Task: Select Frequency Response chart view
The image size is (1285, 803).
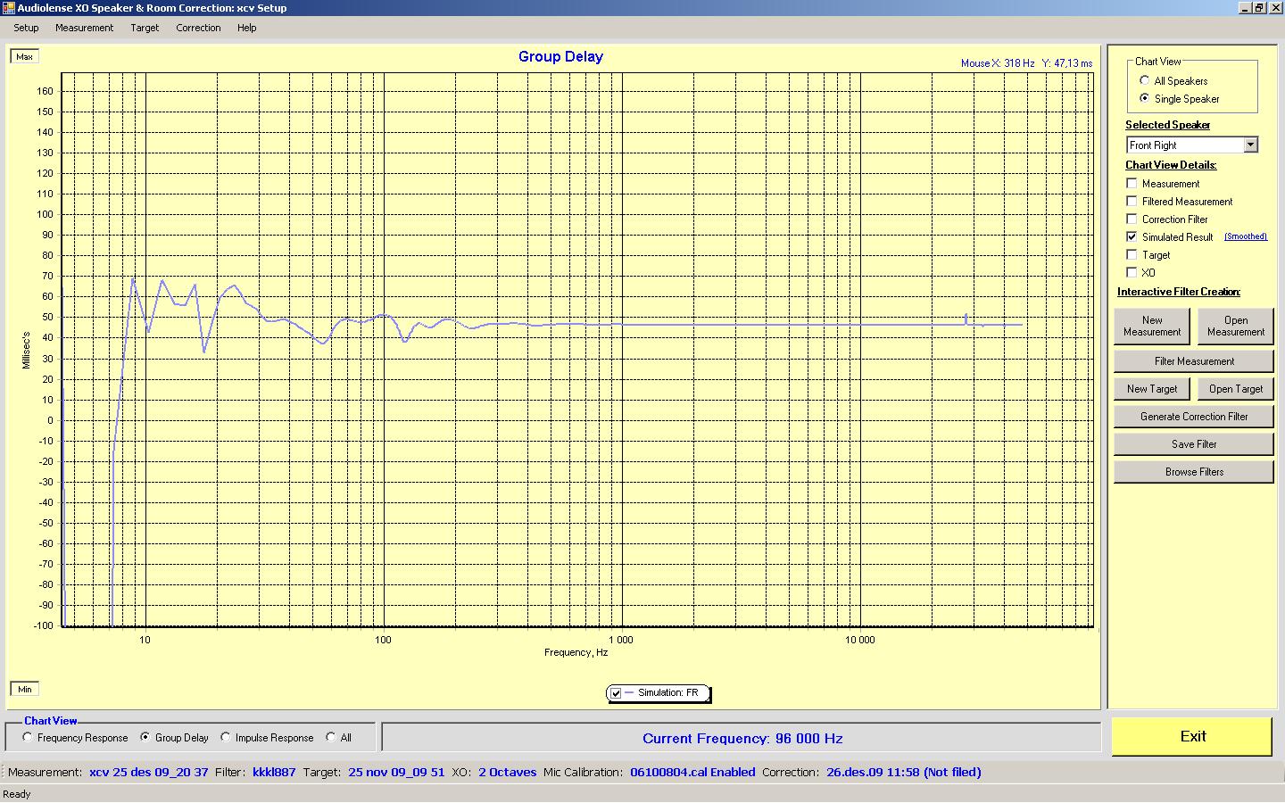Action: pyautogui.click(x=28, y=738)
